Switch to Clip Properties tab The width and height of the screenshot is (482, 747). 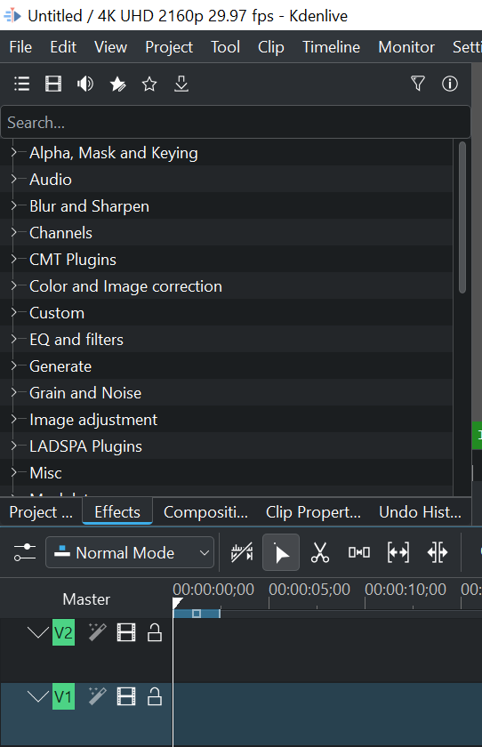pyautogui.click(x=313, y=512)
